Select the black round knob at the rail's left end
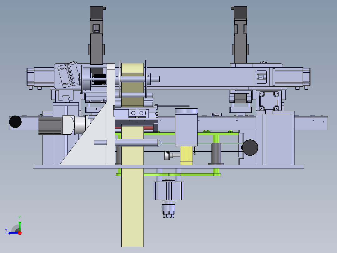 tap(15, 122)
